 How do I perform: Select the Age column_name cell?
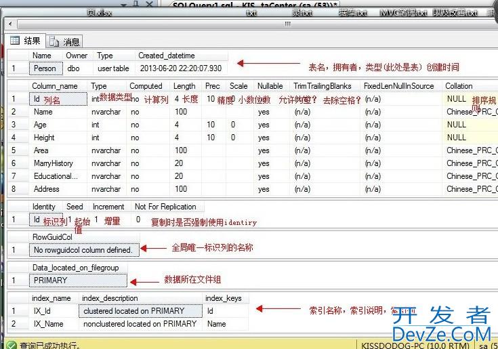click(58, 125)
